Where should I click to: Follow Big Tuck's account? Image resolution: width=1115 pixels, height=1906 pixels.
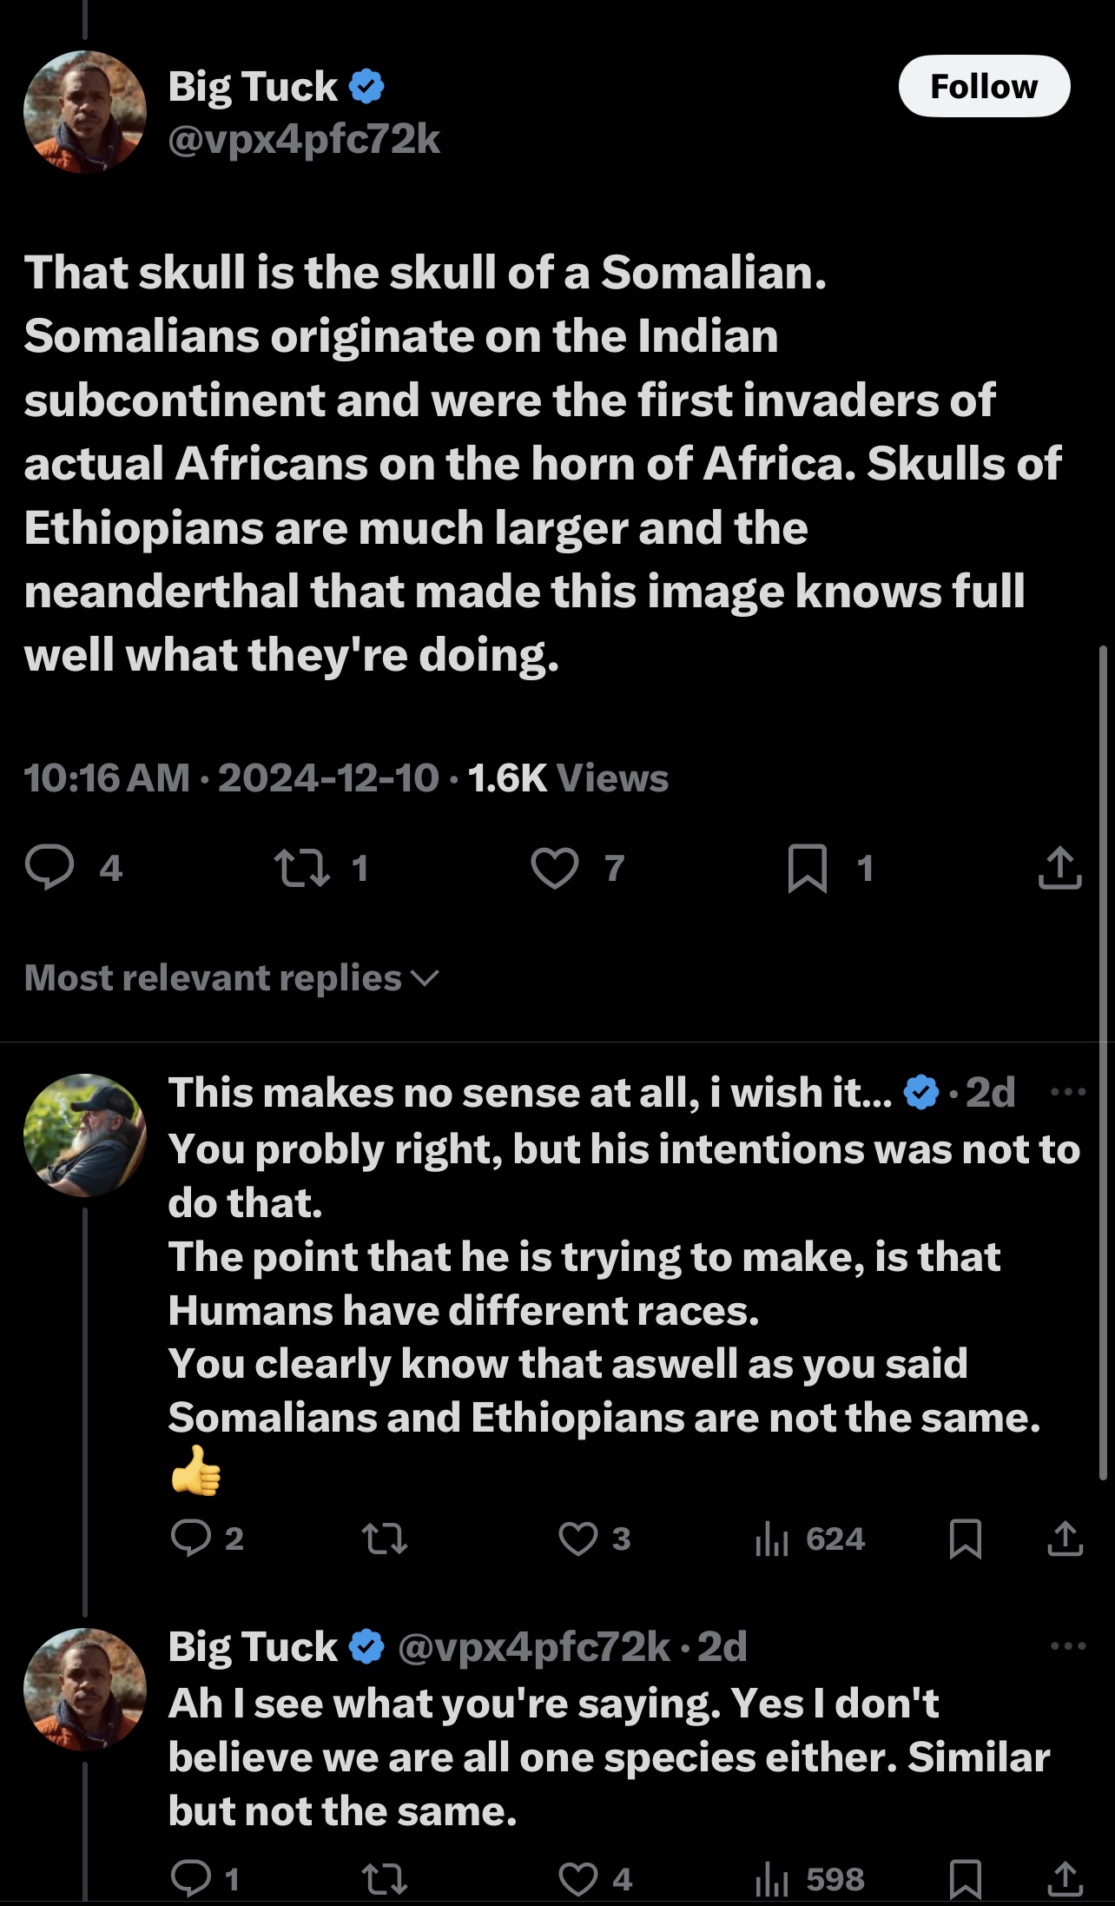click(x=983, y=86)
